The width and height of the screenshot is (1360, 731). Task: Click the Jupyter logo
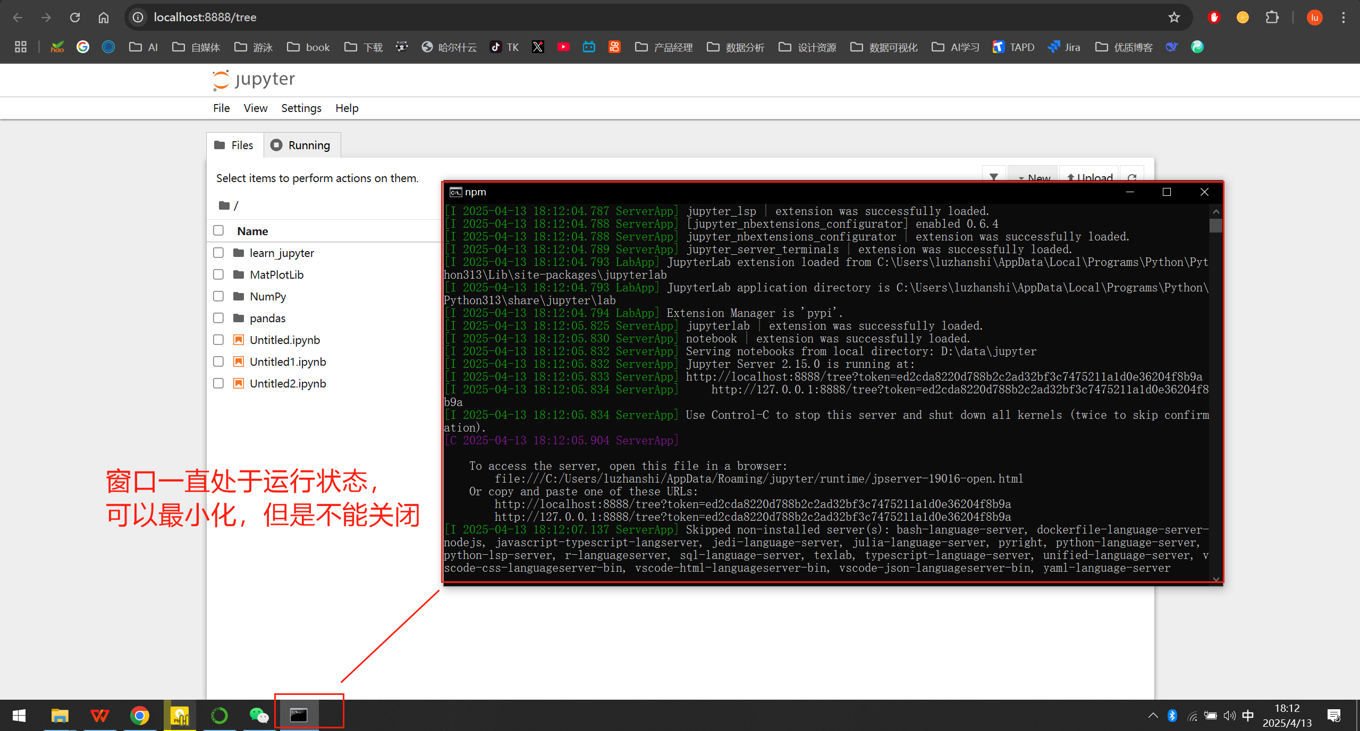[x=254, y=80]
